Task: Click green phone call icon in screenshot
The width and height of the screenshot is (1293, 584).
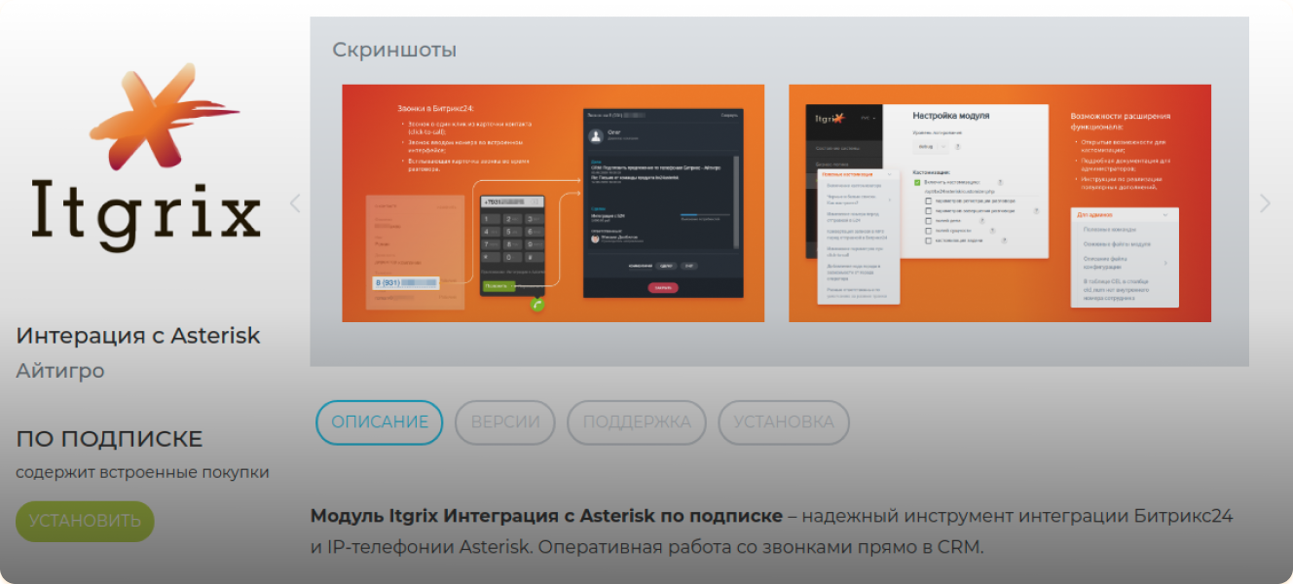Action: 537,305
